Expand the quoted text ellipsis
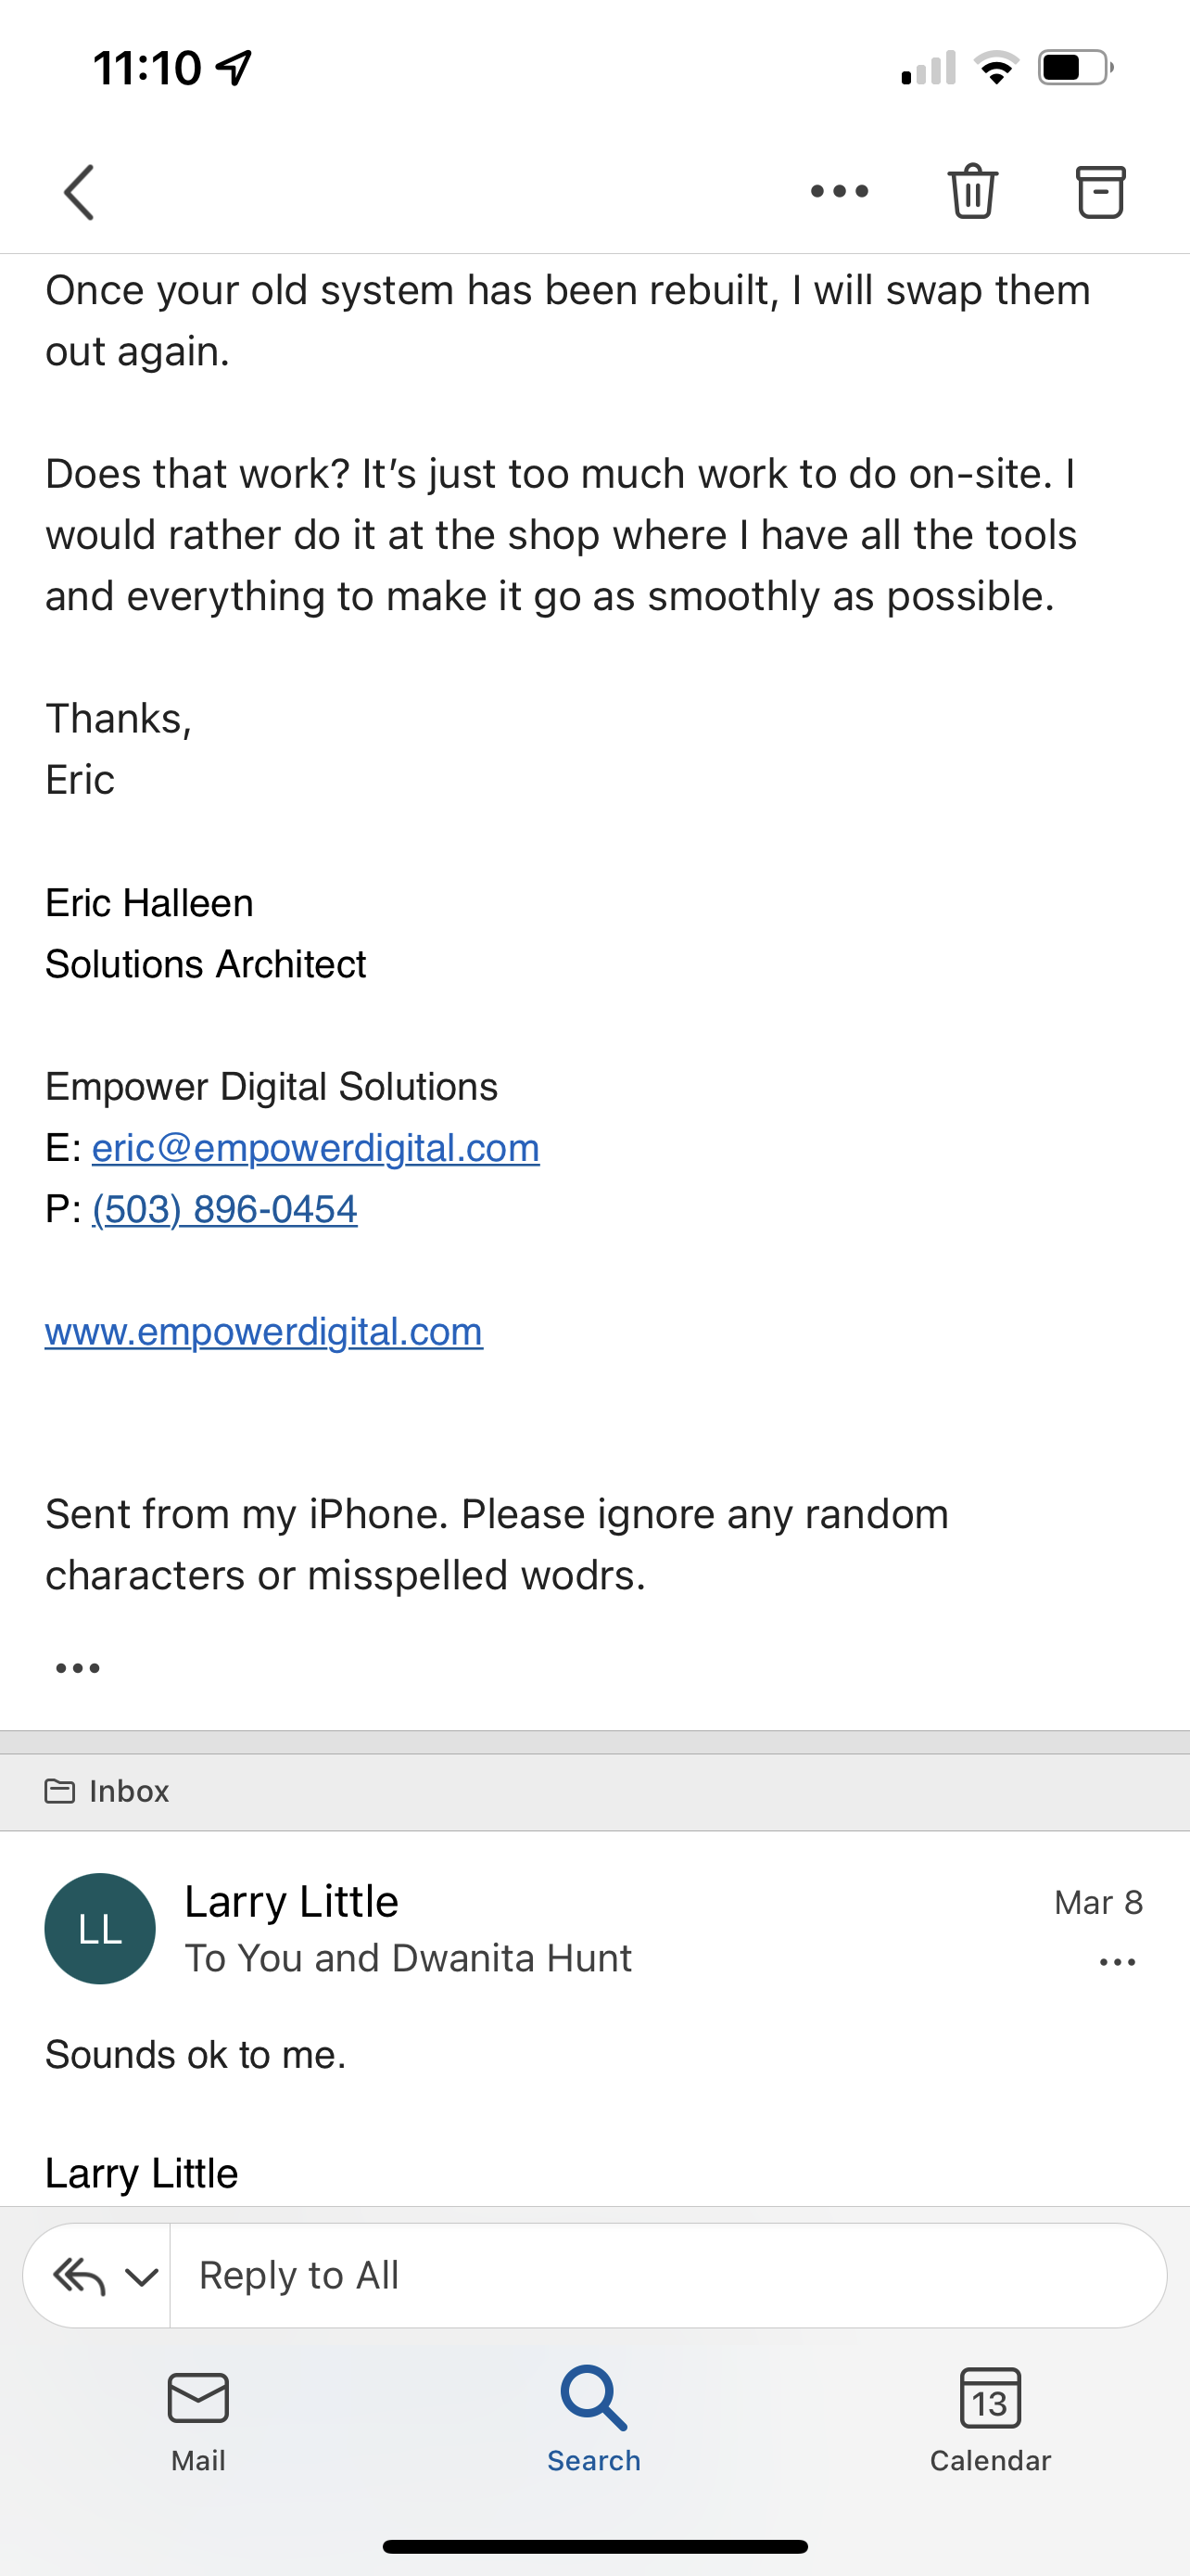The height and width of the screenshot is (2576, 1190). click(x=78, y=1668)
